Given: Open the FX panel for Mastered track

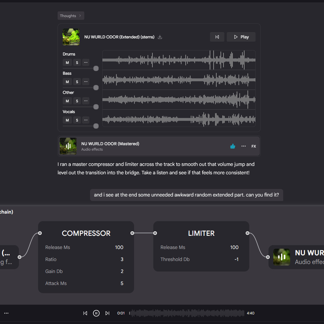Looking at the screenshot, I should pyautogui.click(x=253, y=146).
